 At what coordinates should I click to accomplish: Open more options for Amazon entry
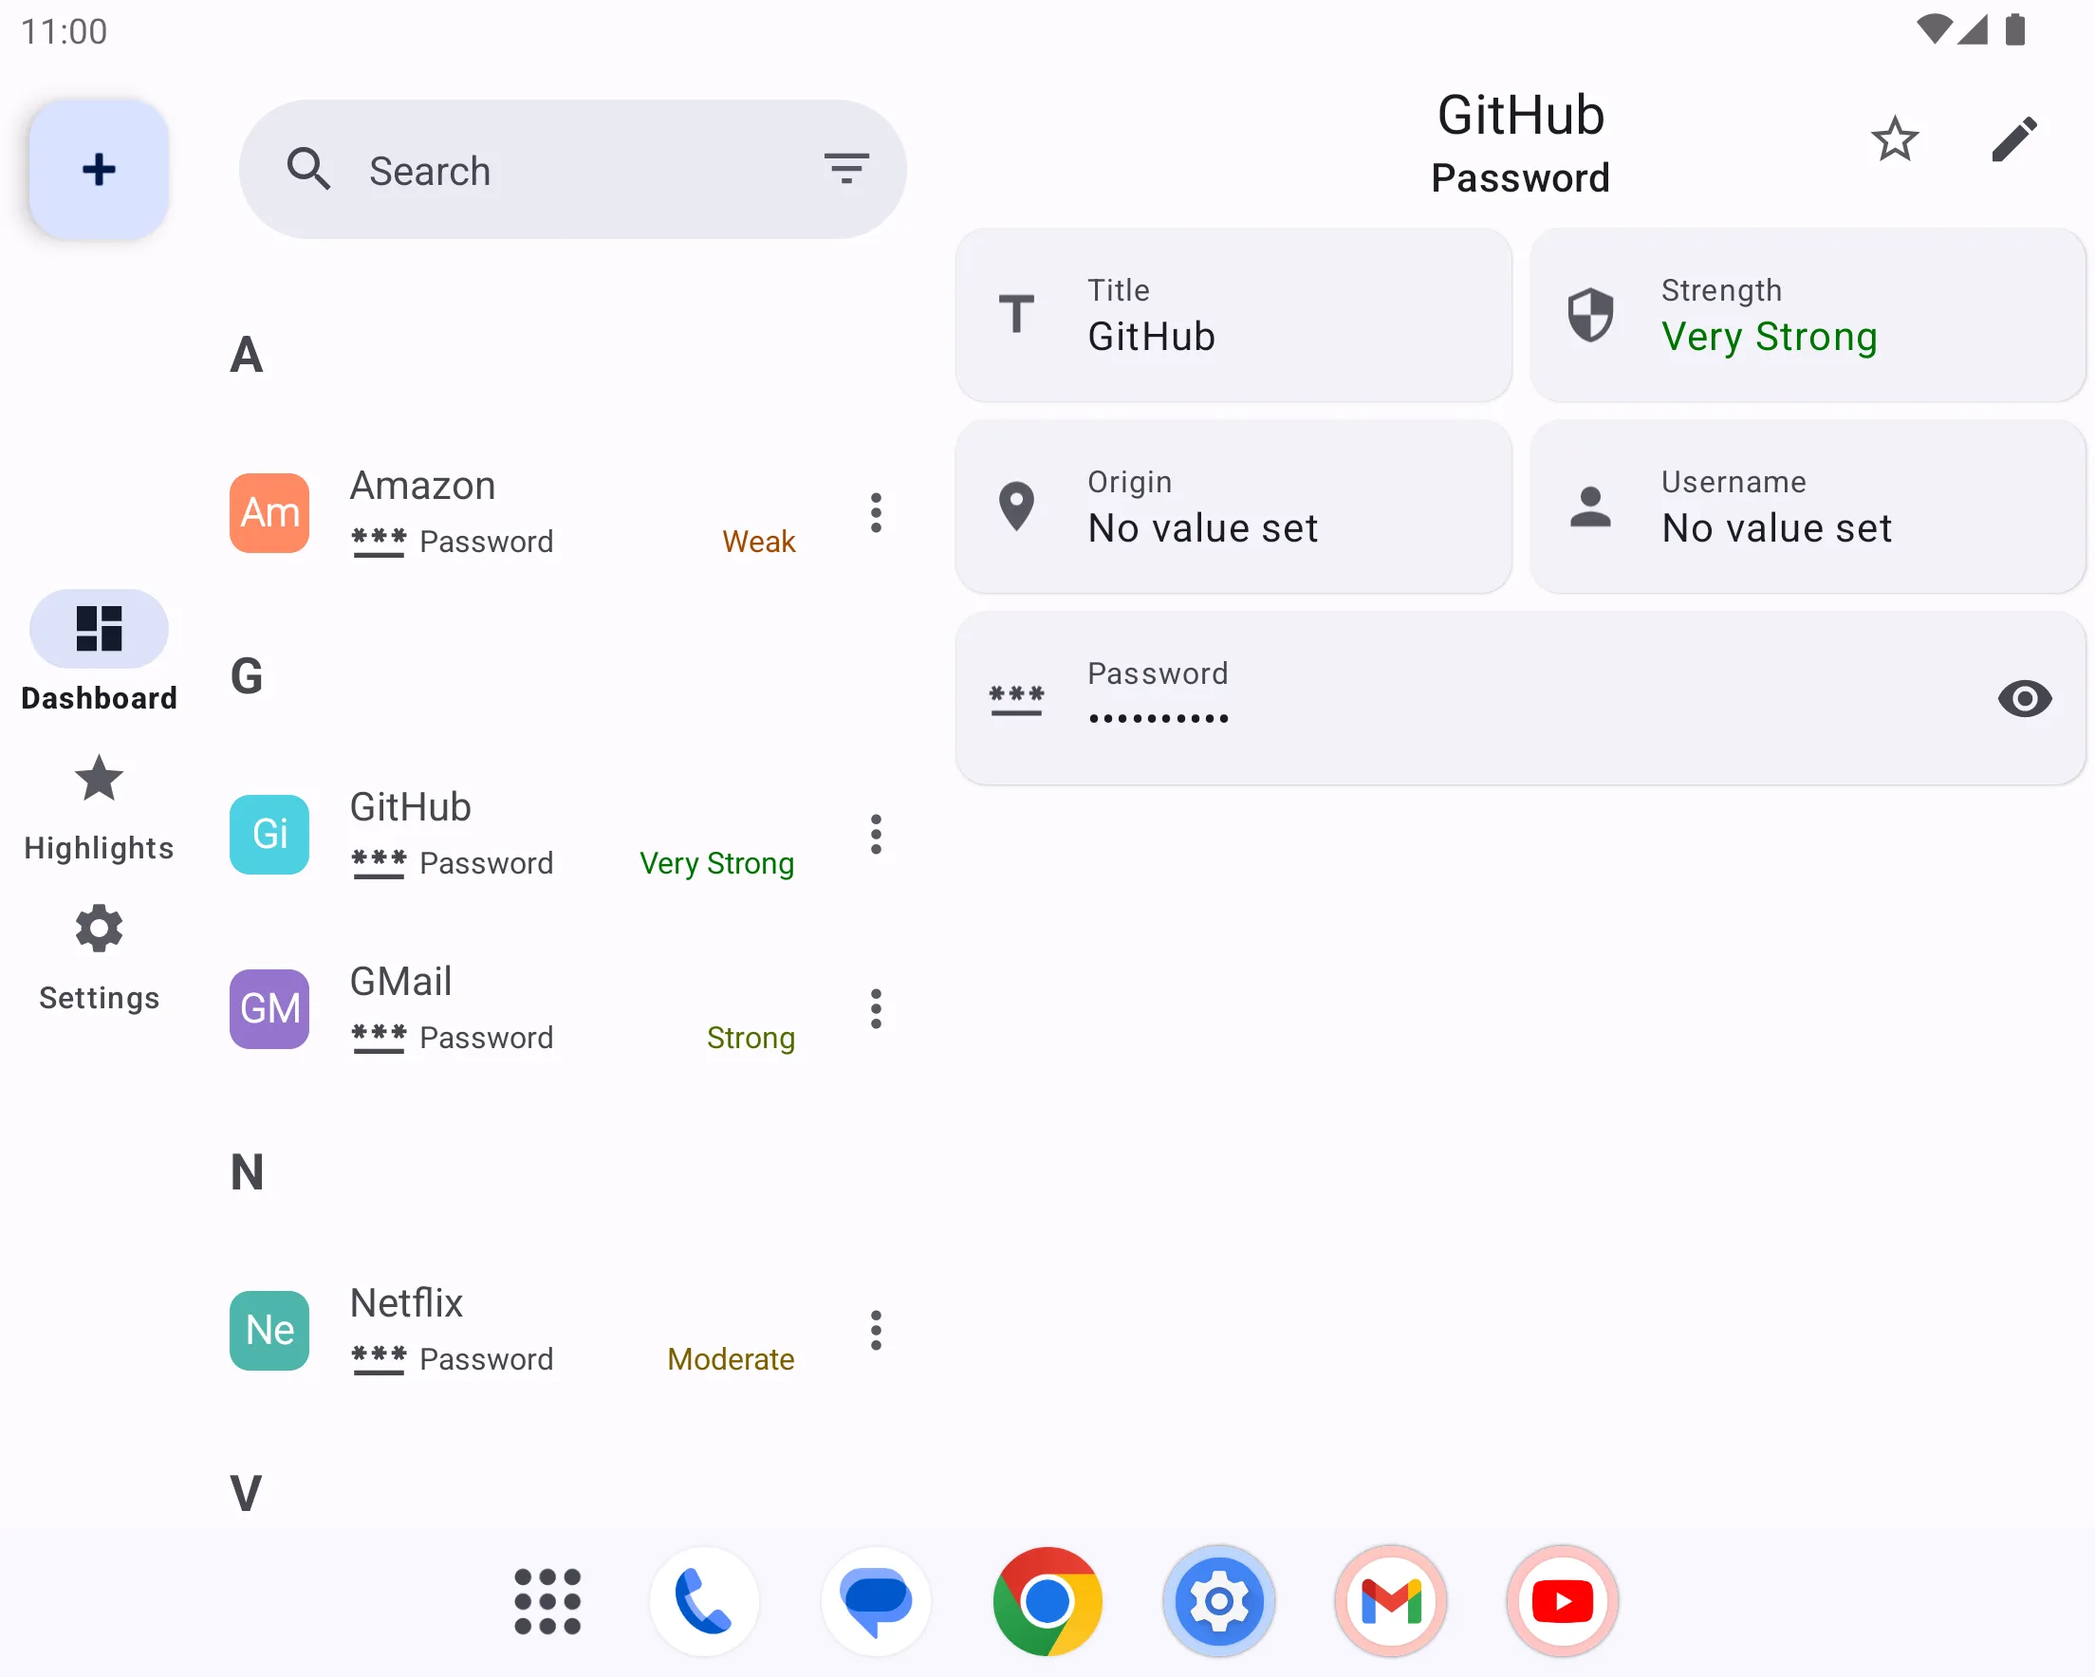(876, 512)
